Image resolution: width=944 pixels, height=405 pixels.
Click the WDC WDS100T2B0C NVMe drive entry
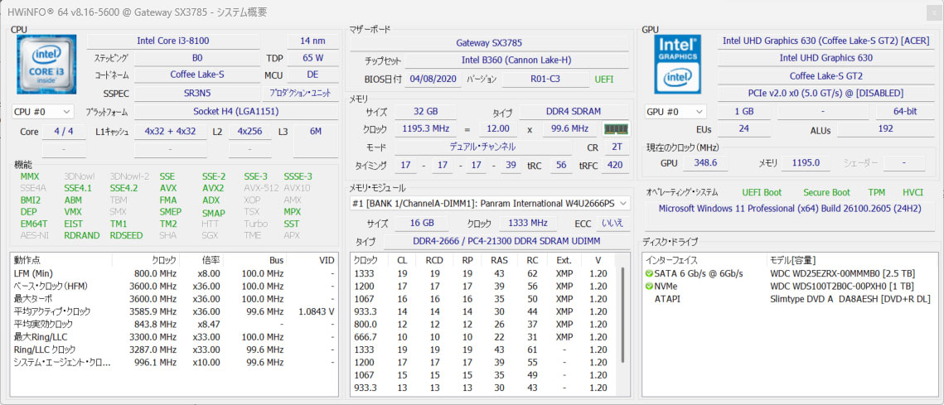pos(842,286)
